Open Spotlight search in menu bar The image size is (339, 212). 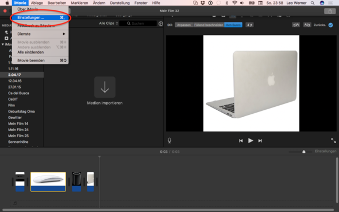[313, 3]
